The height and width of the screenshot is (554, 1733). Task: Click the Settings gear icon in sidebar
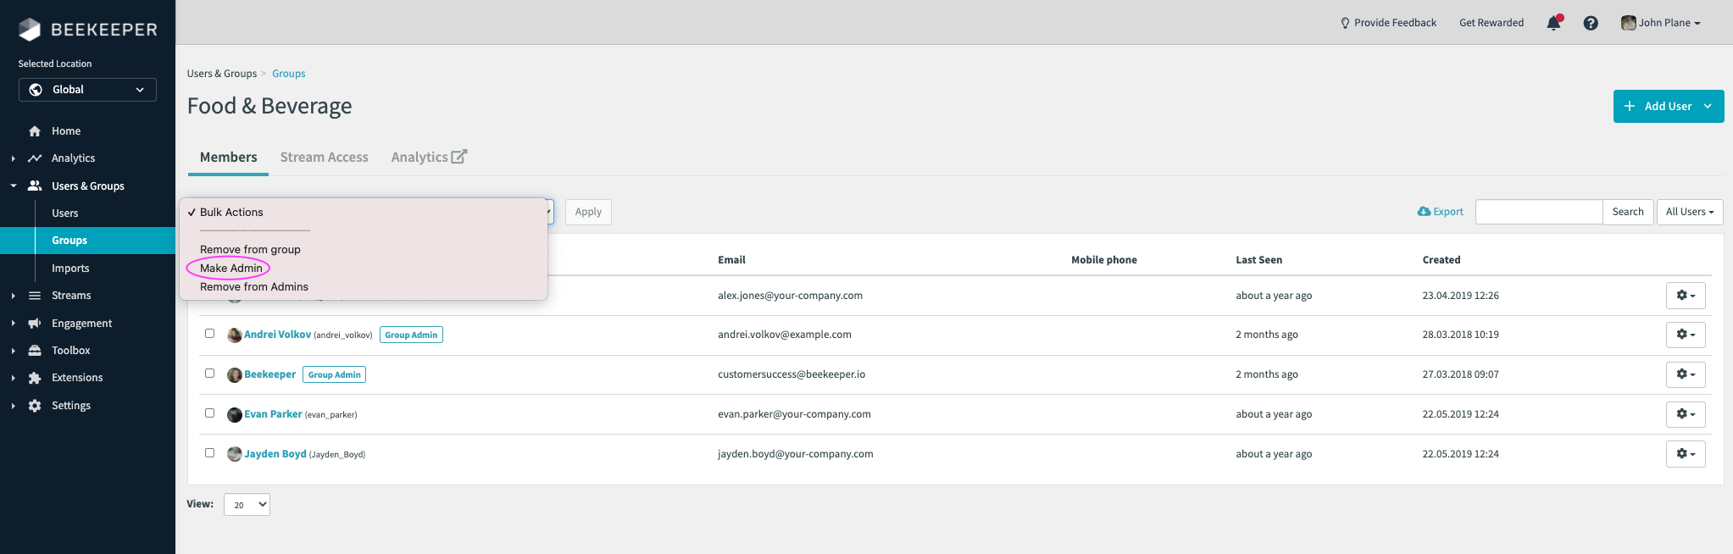tap(35, 406)
